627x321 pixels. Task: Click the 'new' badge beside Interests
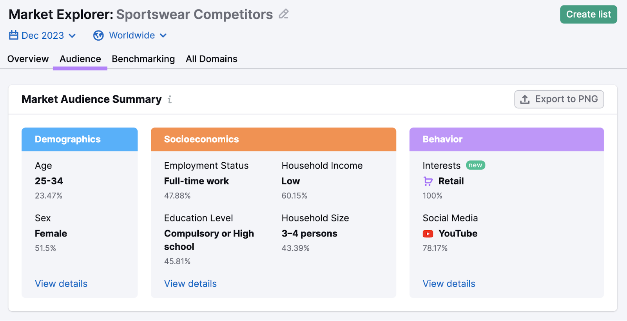click(475, 165)
